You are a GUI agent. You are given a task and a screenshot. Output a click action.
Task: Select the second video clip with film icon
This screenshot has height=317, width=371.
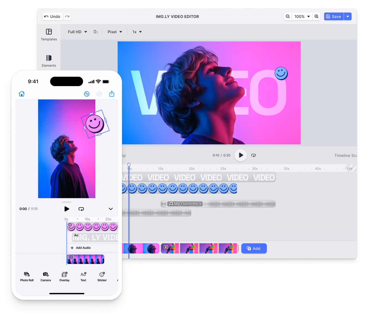click(x=200, y=248)
